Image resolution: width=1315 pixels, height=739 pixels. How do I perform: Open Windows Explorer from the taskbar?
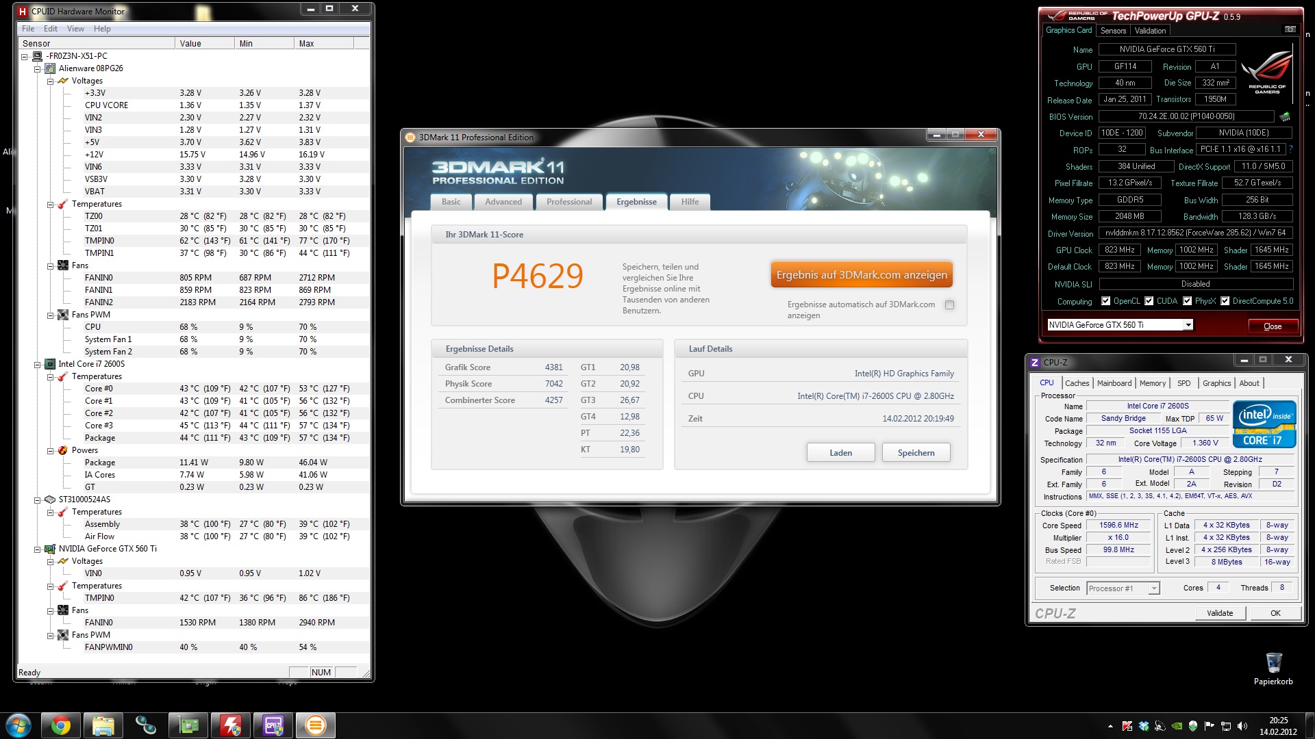103,725
